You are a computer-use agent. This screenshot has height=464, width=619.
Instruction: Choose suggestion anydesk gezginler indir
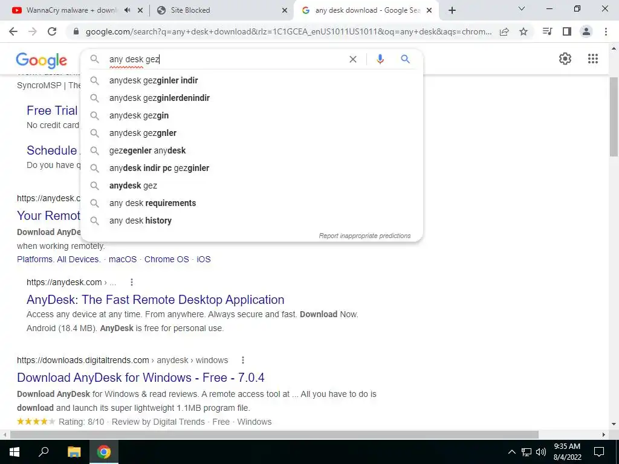pyautogui.click(x=252, y=80)
